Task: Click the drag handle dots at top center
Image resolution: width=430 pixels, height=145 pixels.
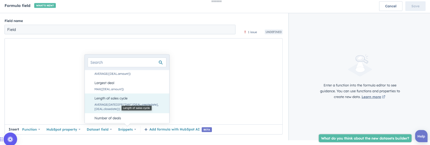Action: coord(217,1)
